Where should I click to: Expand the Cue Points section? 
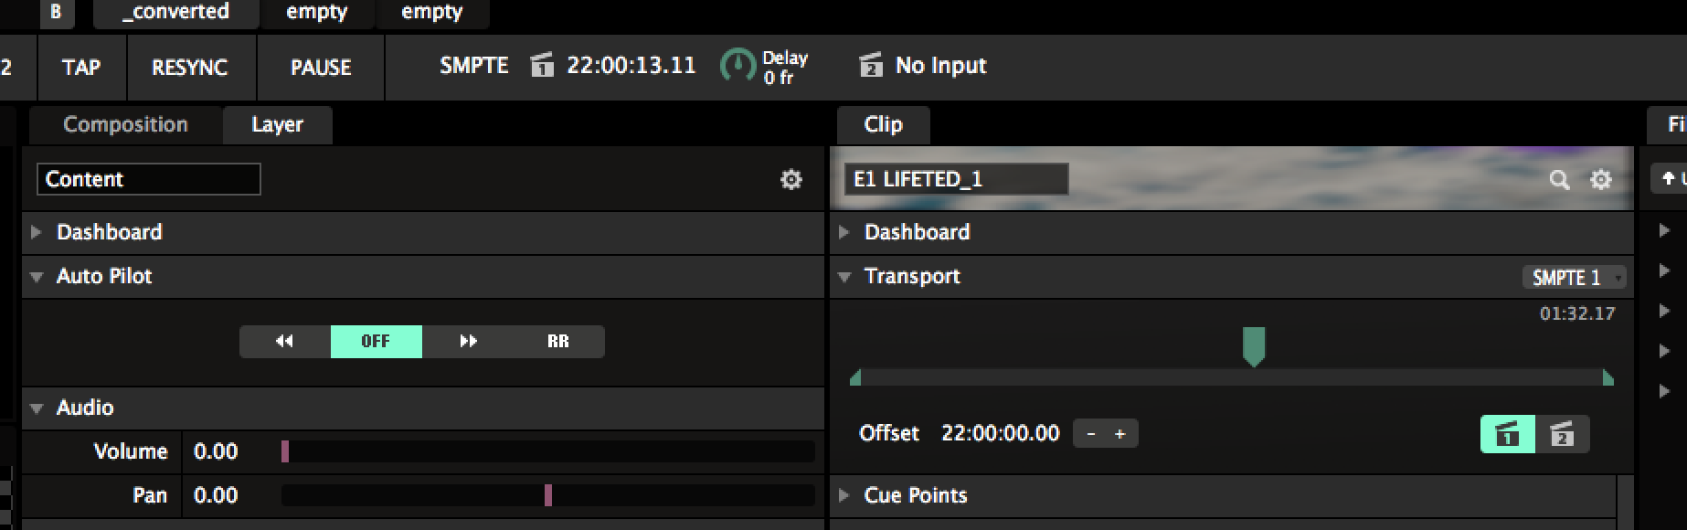coord(844,495)
